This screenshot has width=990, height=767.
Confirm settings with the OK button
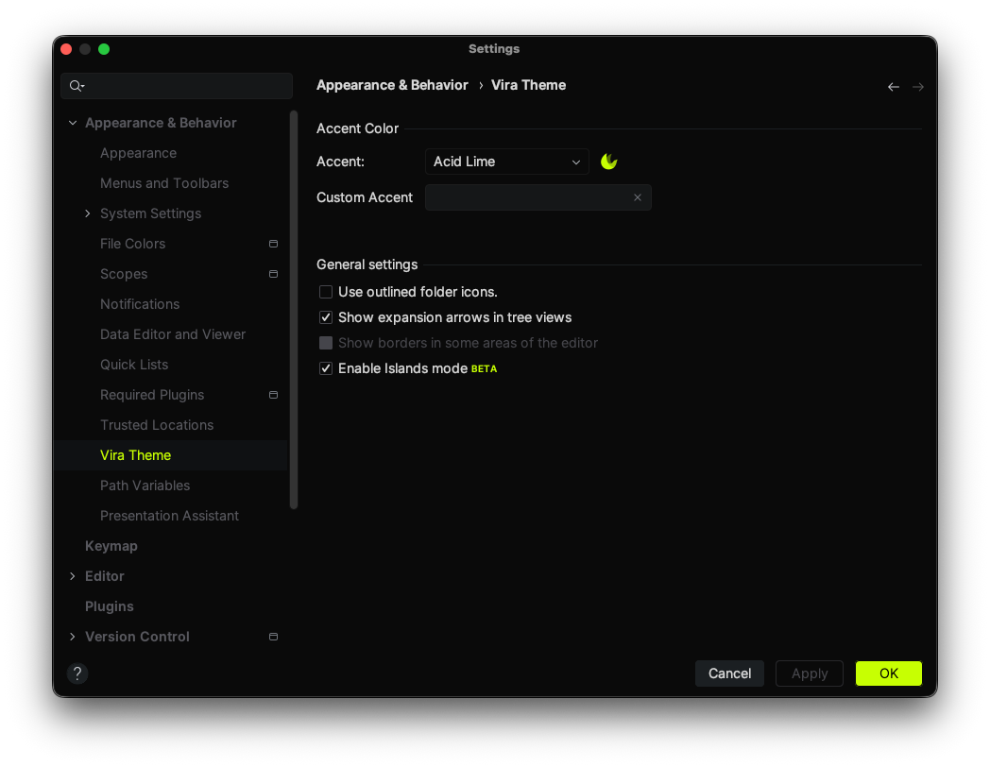tap(888, 673)
